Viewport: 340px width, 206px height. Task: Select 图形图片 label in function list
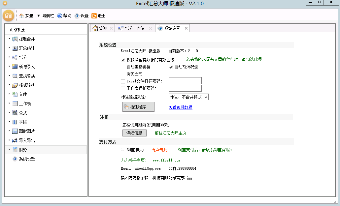tap(27, 131)
